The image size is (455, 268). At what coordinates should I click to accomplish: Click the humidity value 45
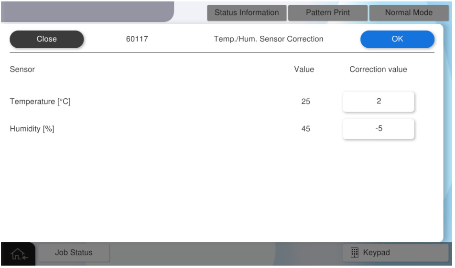click(x=305, y=129)
